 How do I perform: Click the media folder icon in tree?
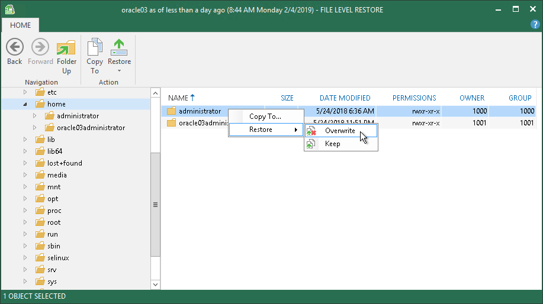[x=40, y=174]
